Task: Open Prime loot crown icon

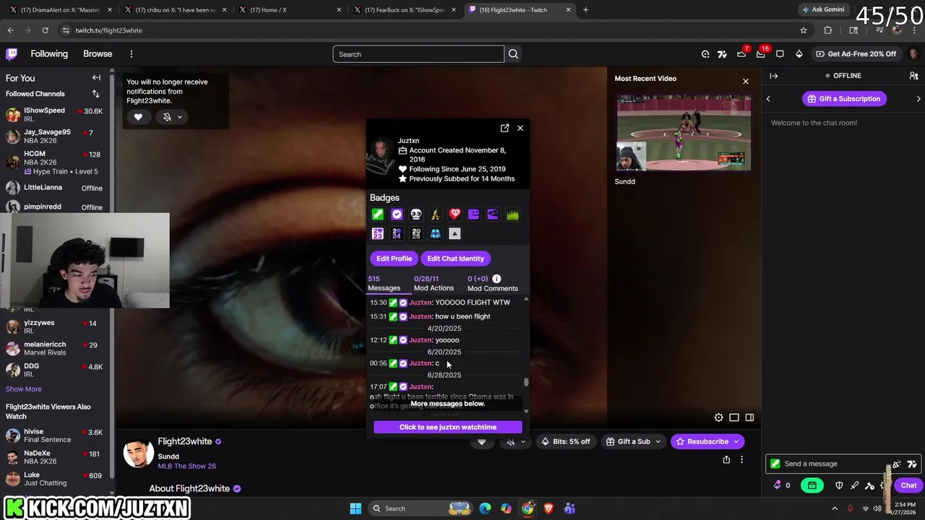Action: click(741, 54)
